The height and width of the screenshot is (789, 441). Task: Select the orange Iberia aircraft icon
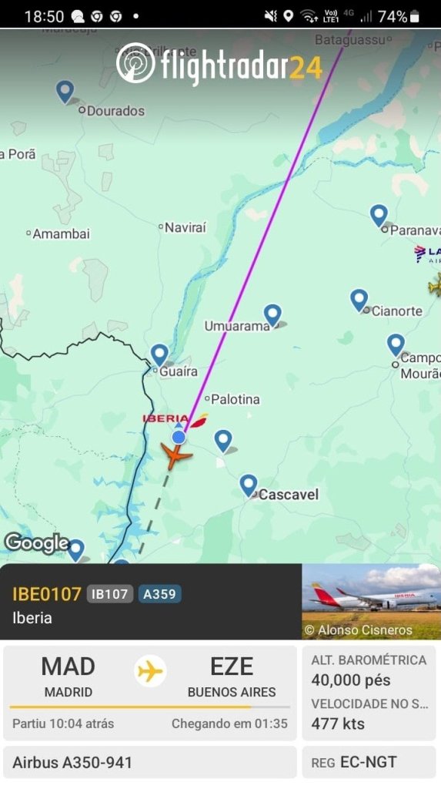pos(175,455)
